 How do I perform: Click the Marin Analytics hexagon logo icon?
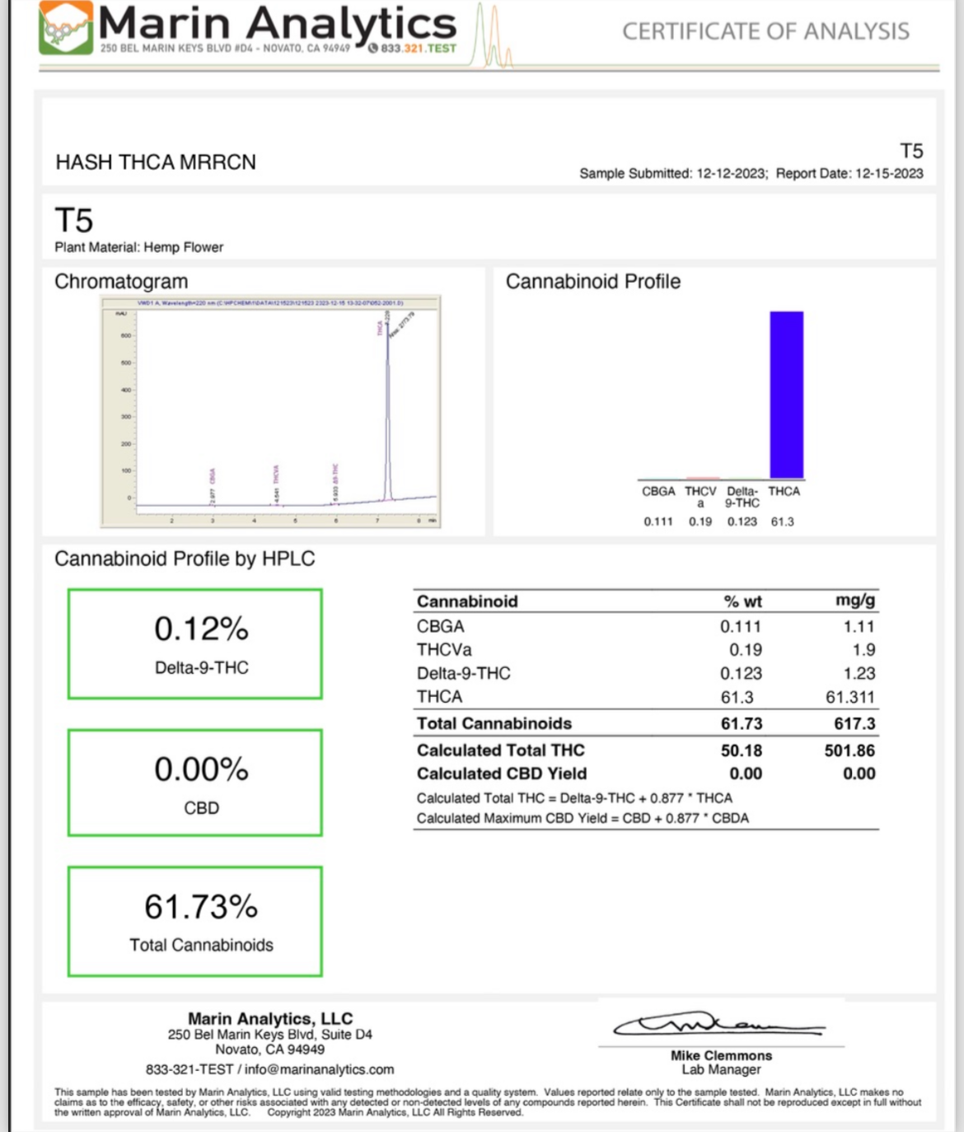(66, 29)
